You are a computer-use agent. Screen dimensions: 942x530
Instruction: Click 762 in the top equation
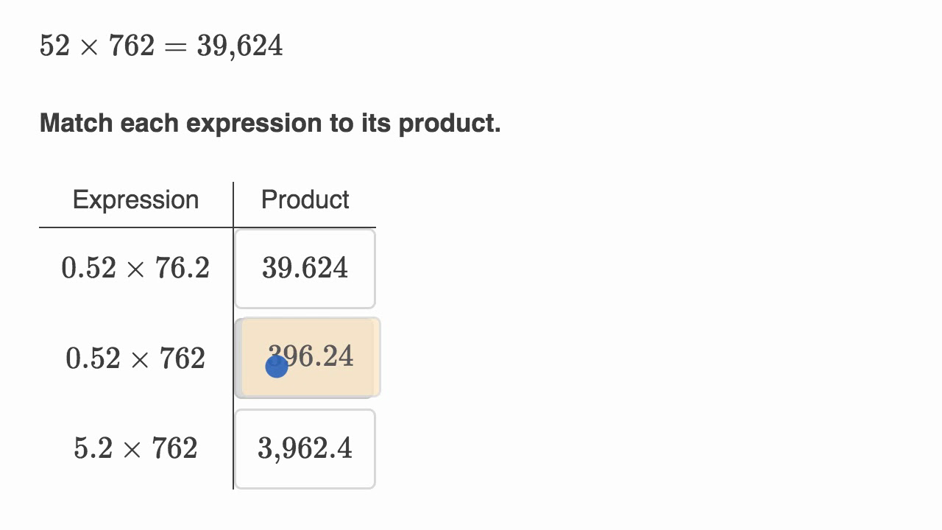coord(132,46)
